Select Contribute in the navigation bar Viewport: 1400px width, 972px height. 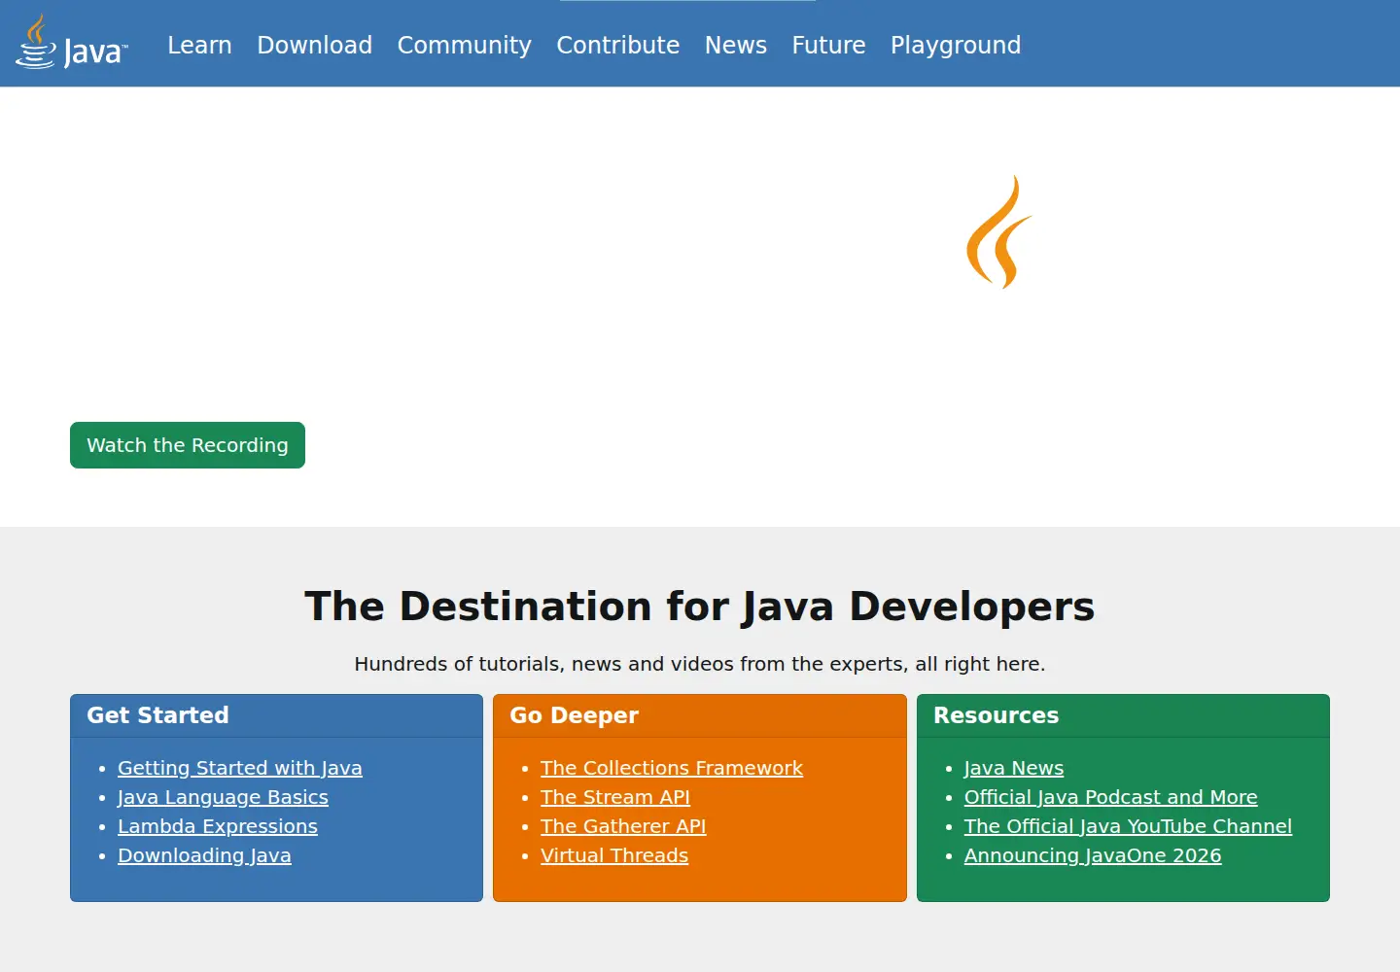click(x=617, y=45)
